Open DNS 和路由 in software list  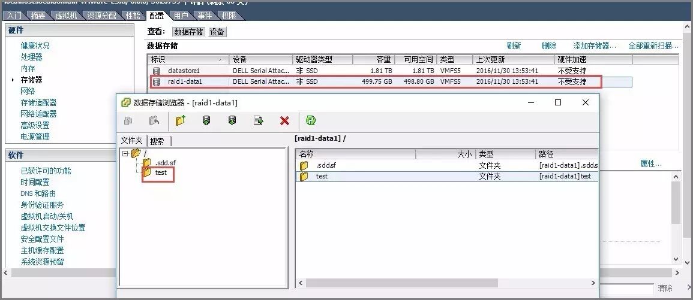(x=38, y=193)
